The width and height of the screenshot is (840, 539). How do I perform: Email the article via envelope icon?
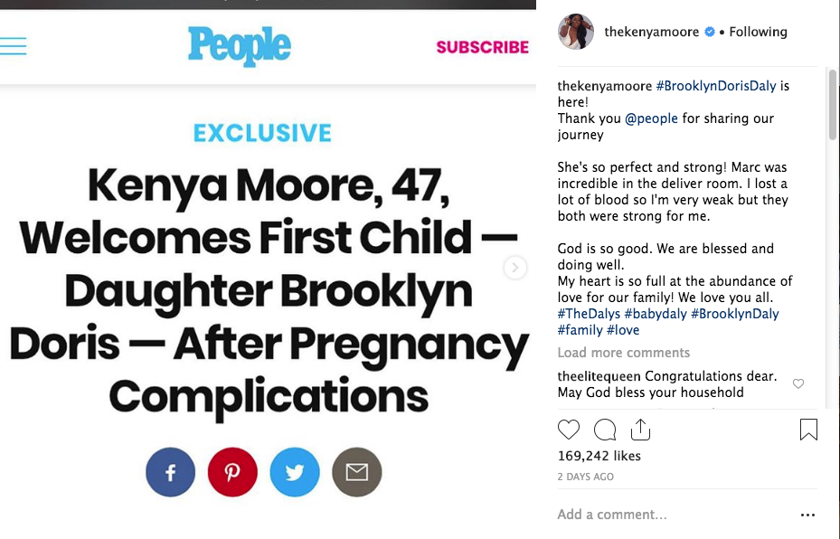pyautogui.click(x=357, y=472)
